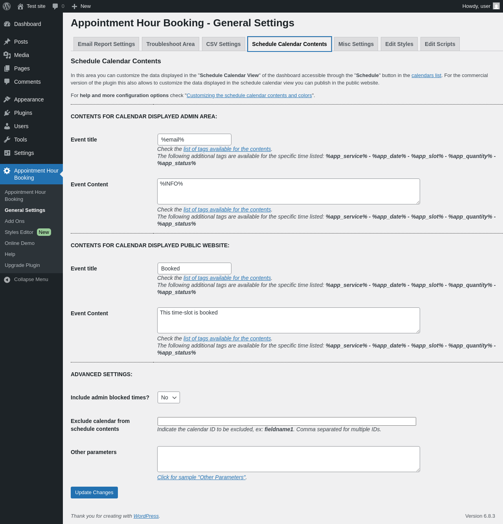Switch to the Misc Settings tab
503x524 pixels.
pos(356,44)
